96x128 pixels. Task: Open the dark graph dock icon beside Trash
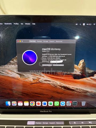tap(75, 103)
